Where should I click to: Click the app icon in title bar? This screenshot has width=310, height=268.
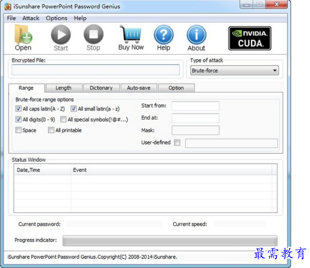[x=8, y=6]
